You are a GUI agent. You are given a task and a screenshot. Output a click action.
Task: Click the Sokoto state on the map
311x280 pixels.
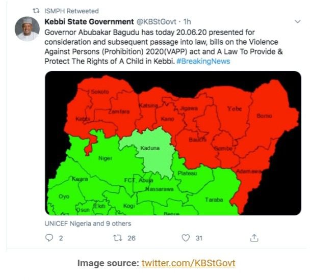[x=96, y=92]
